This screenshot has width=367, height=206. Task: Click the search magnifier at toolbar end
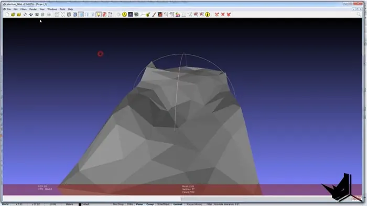359,15
